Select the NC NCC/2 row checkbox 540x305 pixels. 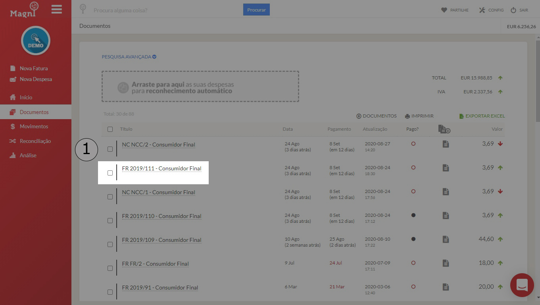tap(110, 149)
